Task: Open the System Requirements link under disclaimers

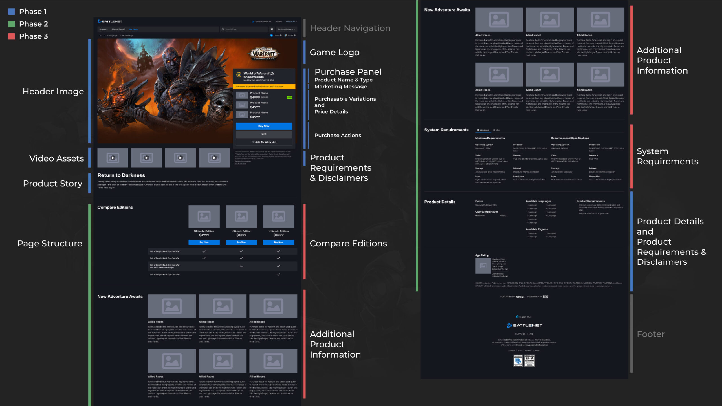Action: [x=243, y=161]
